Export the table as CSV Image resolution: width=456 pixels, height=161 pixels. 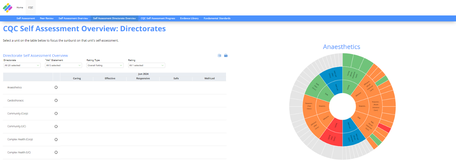click(226, 56)
